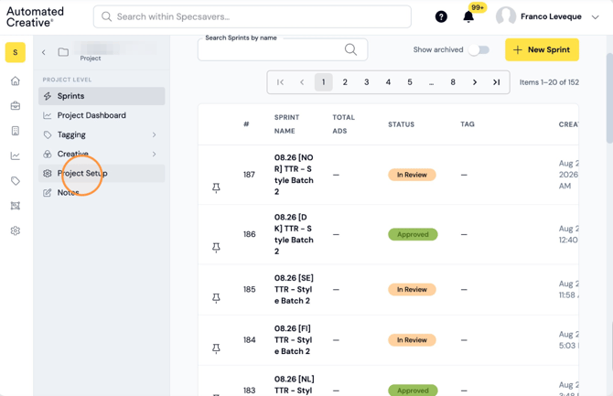Expand the Tagging submenu chevron
The image size is (613, 396).
(x=154, y=134)
